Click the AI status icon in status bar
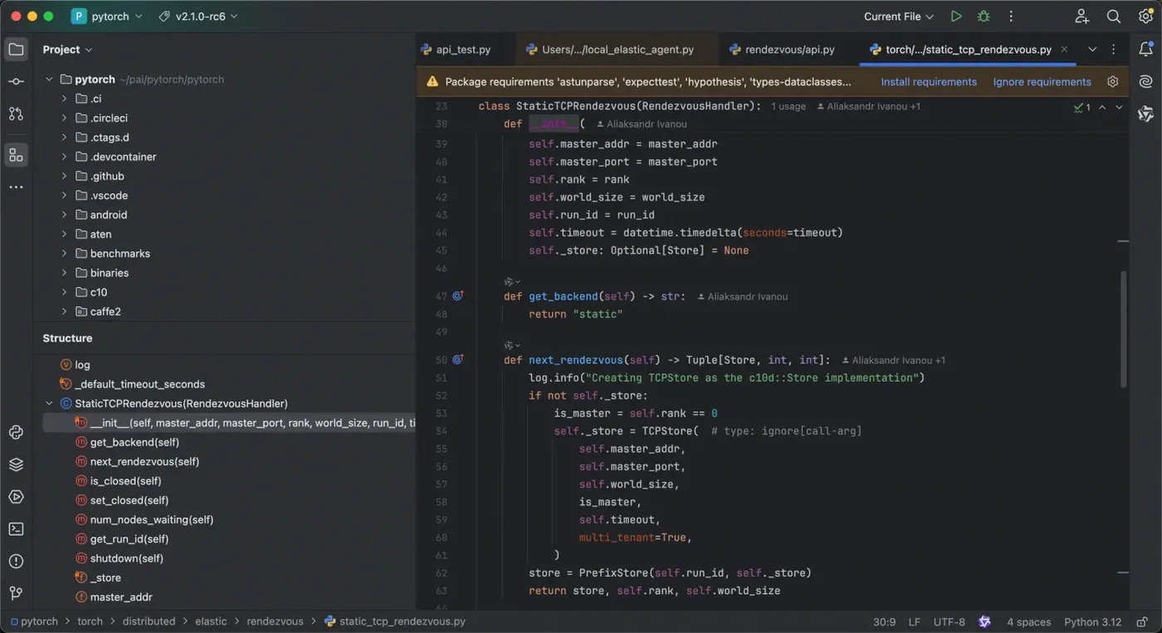1162x633 pixels. (x=984, y=621)
